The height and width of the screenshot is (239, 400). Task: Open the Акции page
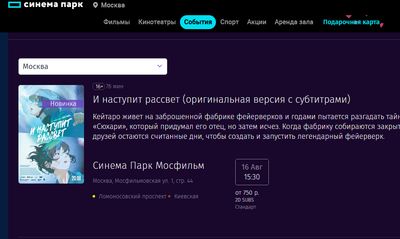pyautogui.click(x=257, y=22)
